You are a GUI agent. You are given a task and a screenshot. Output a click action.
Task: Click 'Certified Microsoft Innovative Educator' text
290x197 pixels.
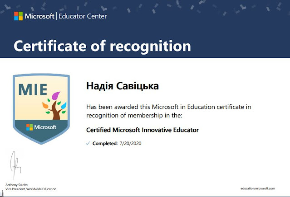143,130
